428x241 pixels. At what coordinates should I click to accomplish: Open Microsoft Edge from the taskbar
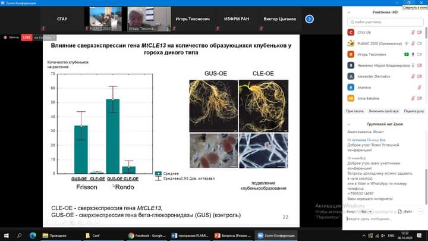pyautogui.click(x=33, y=236)
